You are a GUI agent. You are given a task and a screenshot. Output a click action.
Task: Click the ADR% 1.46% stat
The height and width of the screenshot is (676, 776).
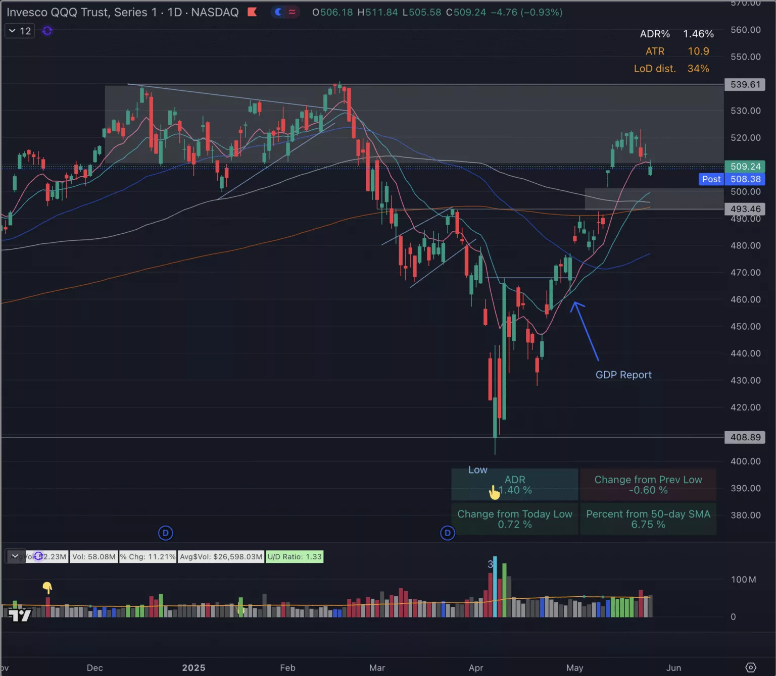tap(676, 34)
